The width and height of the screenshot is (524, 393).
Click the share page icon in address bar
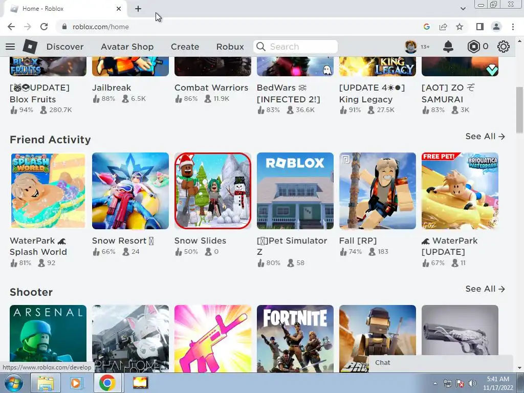[443, 27]
